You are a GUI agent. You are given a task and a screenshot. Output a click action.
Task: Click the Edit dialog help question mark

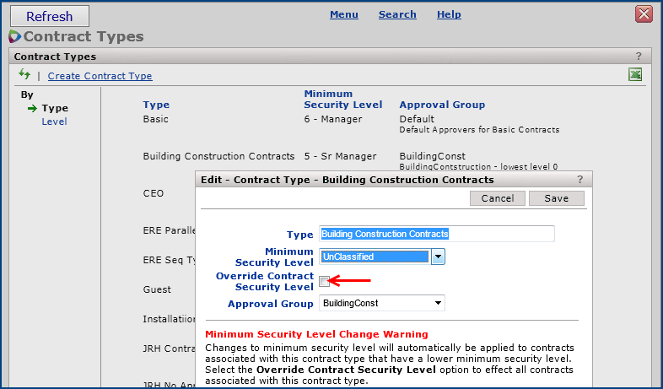(579, 180)
